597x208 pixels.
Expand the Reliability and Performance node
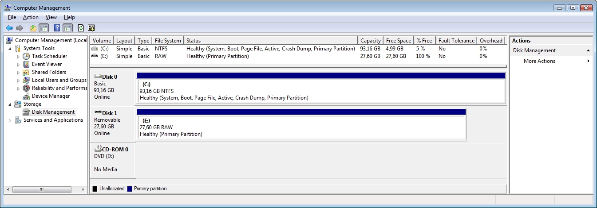point(18,89)
